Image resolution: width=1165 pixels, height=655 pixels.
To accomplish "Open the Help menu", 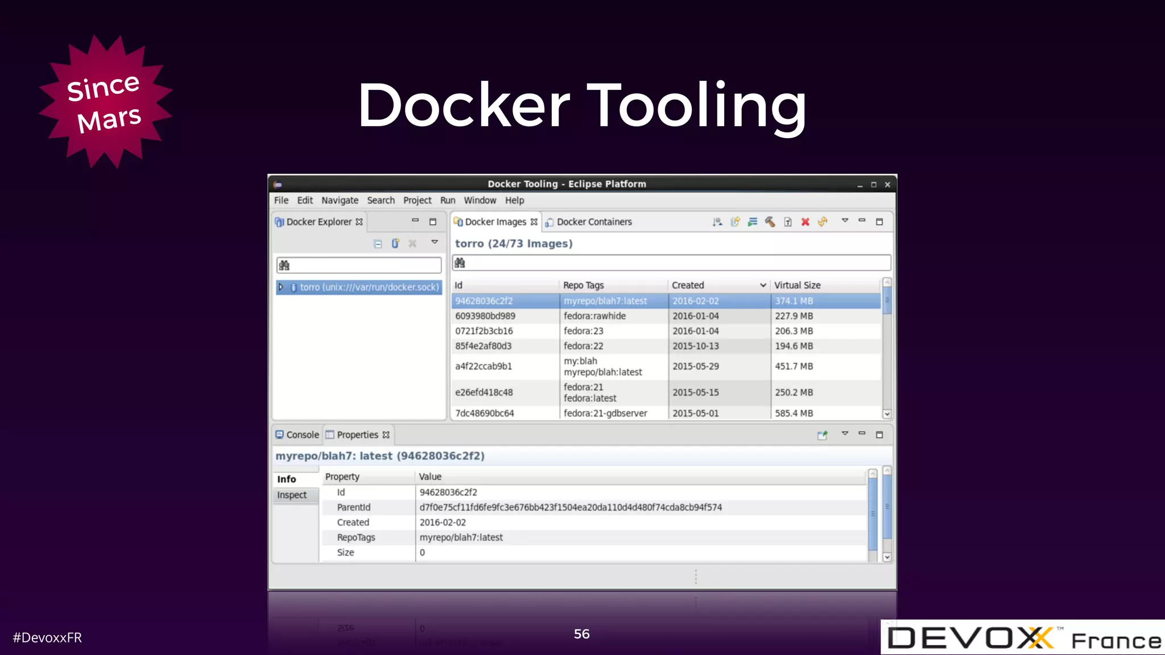I will pos(514,200).
